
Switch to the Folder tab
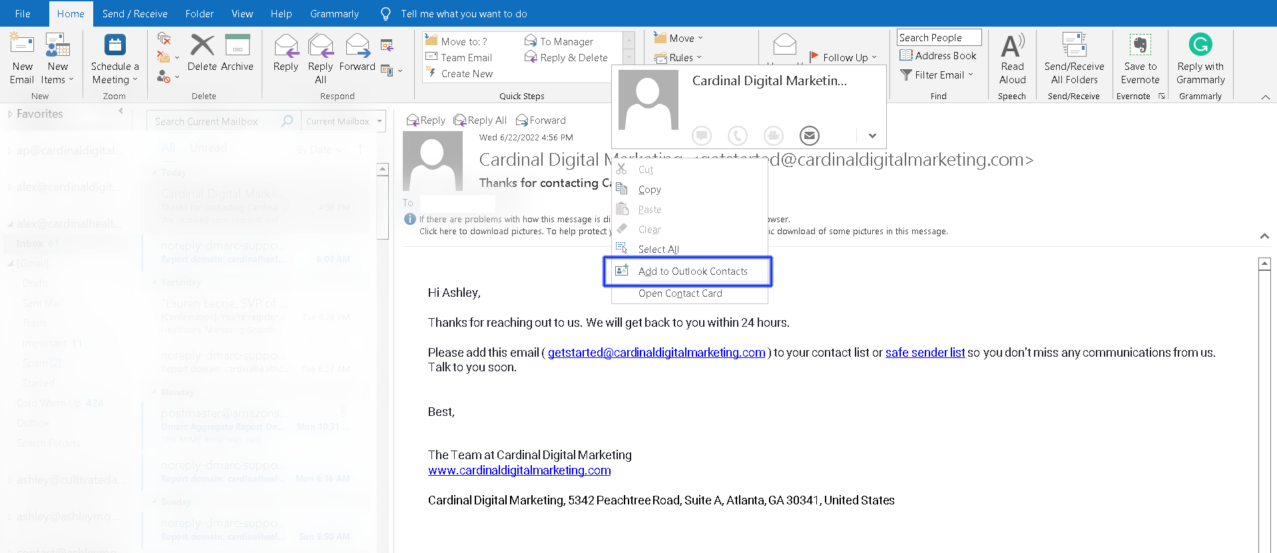pyautogui.click(x=199, y=13)
